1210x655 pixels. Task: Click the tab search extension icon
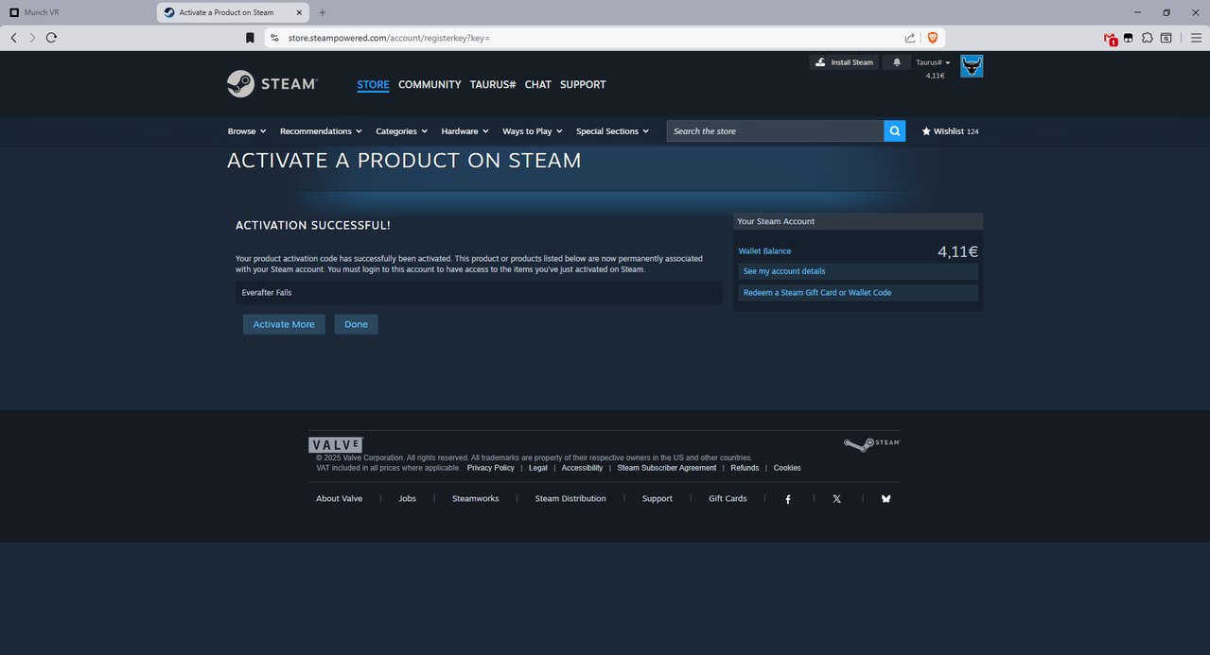[x=1166, y=38]
